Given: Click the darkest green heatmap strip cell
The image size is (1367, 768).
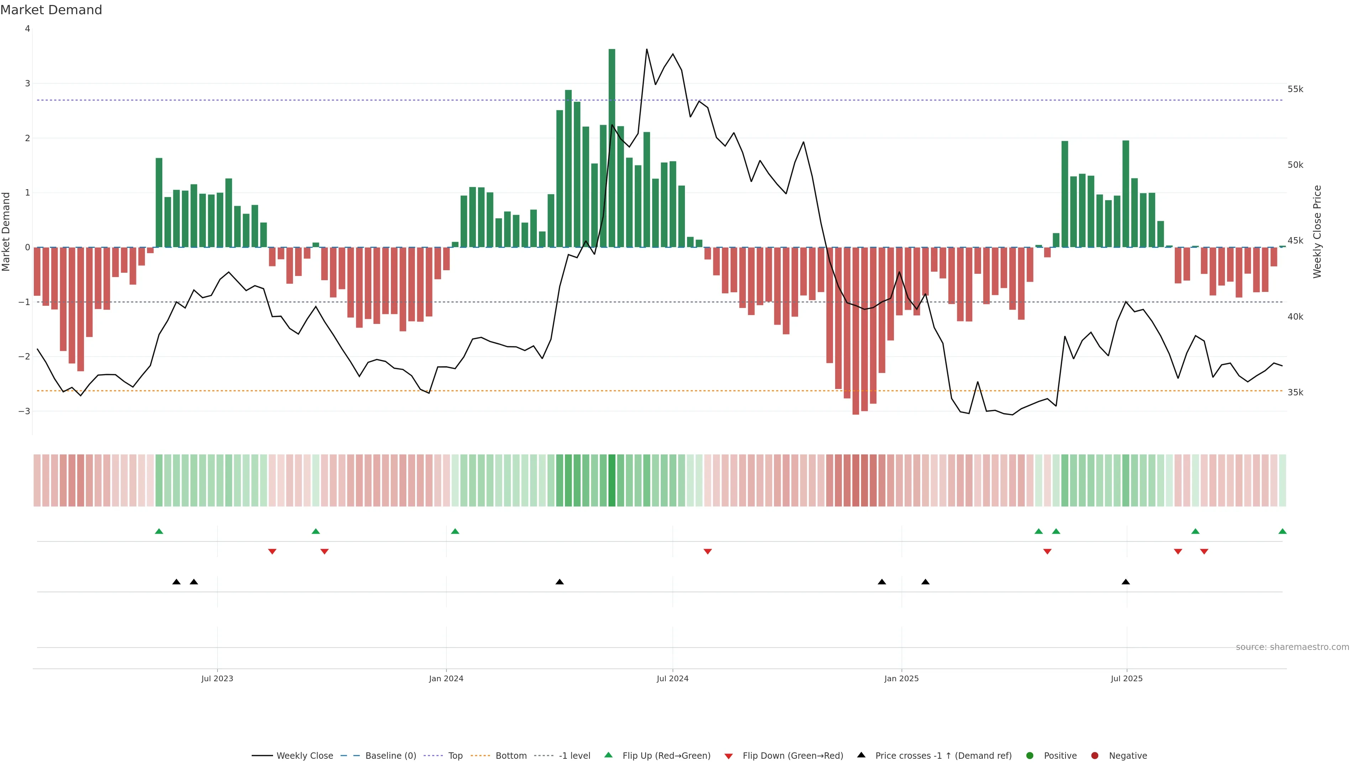Looking at the screenshot, I should (x=612, y=480).
